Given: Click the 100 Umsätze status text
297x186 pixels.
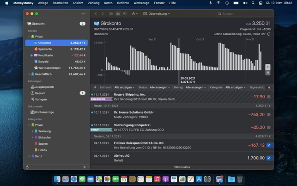Looking at the screenshot, I should click(x=182, y=167).
